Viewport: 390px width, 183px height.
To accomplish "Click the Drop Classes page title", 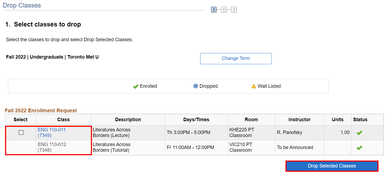I will point(22,5).
